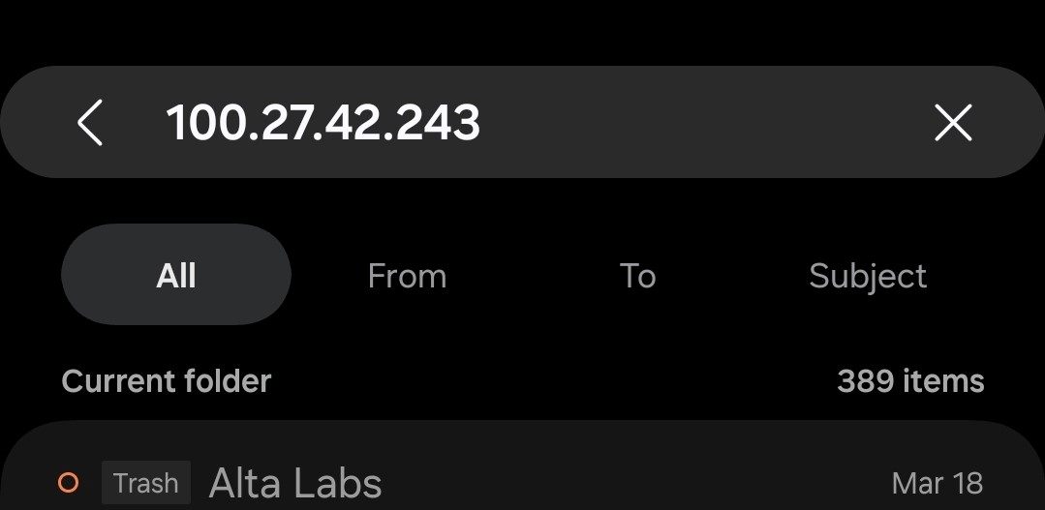Focus empty area of the search bar
1045x510 pixels.
coord(700,123)
